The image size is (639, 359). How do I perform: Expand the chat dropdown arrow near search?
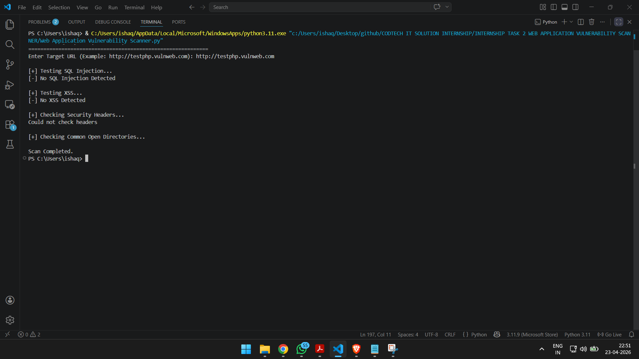pyautogui.click(x=447, y=7)
